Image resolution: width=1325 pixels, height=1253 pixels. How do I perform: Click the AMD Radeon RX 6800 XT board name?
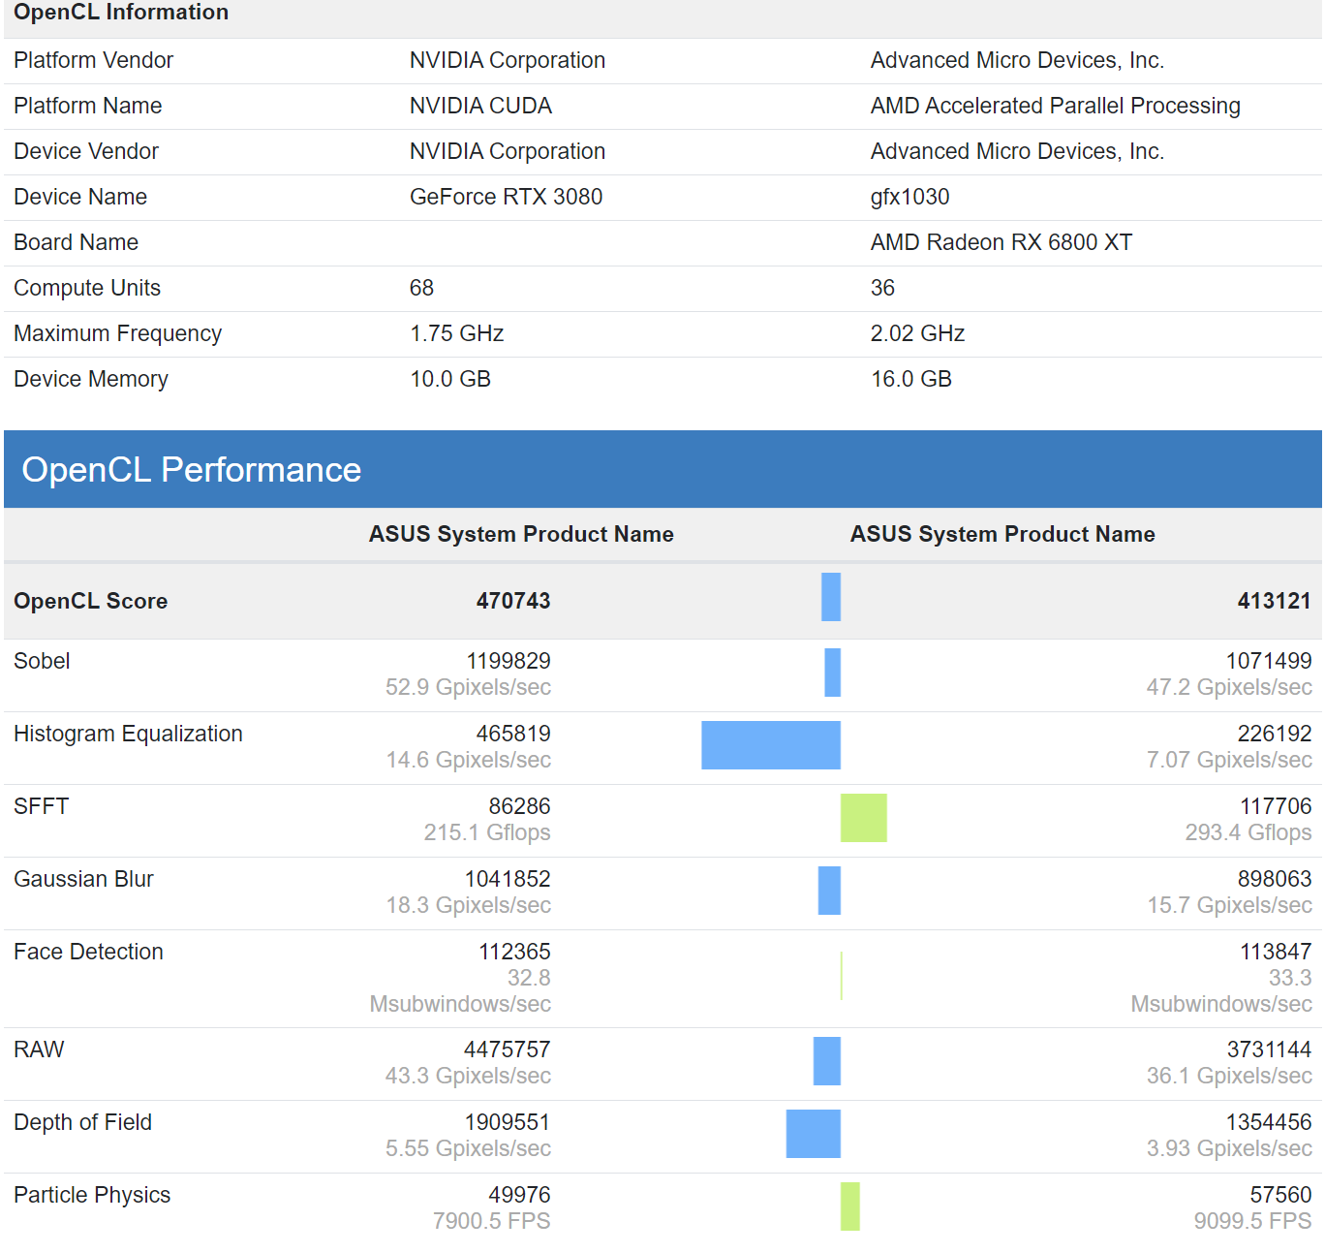tap(1001, 242)
